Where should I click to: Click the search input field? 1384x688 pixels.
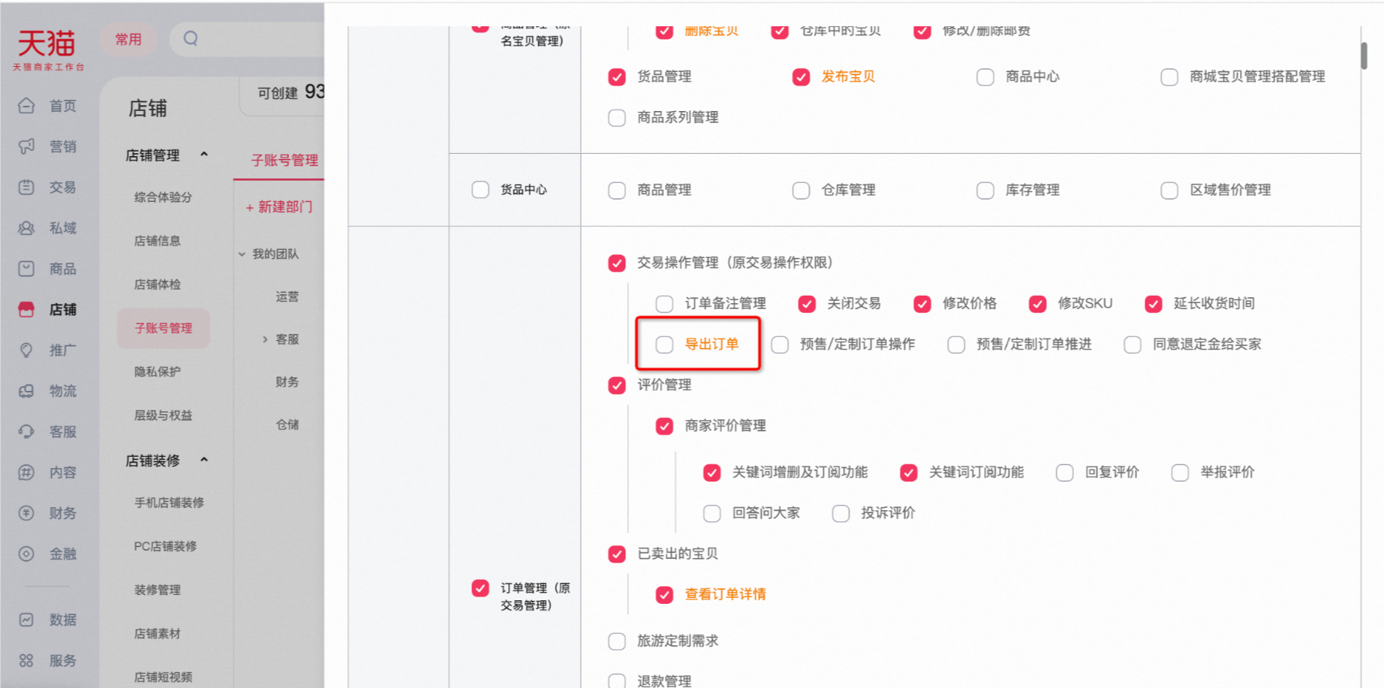[x=248, y=38]
